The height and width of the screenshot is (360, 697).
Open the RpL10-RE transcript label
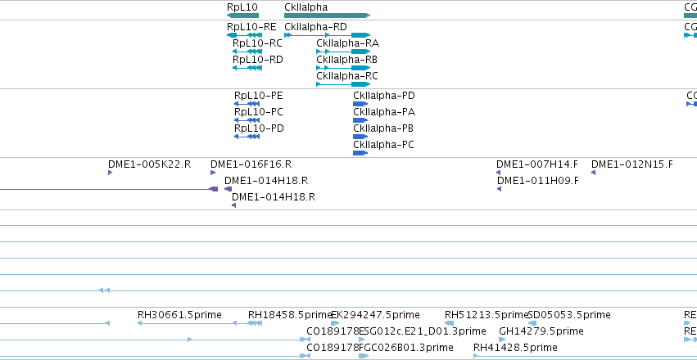[x=251, y=27]
